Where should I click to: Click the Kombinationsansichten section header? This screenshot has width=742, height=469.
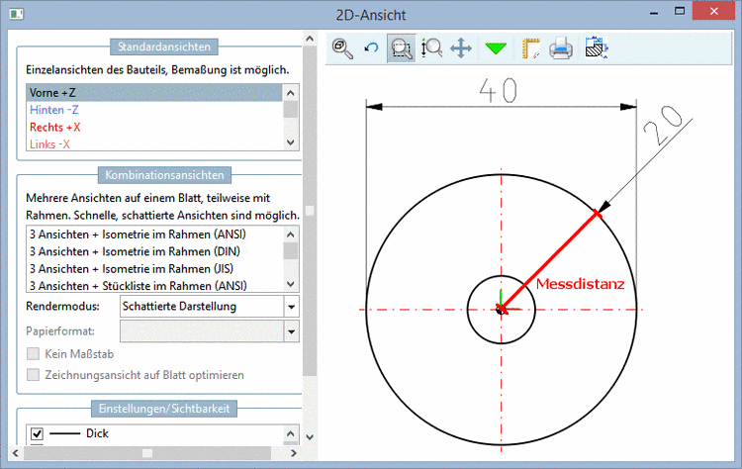click(164, 175)
